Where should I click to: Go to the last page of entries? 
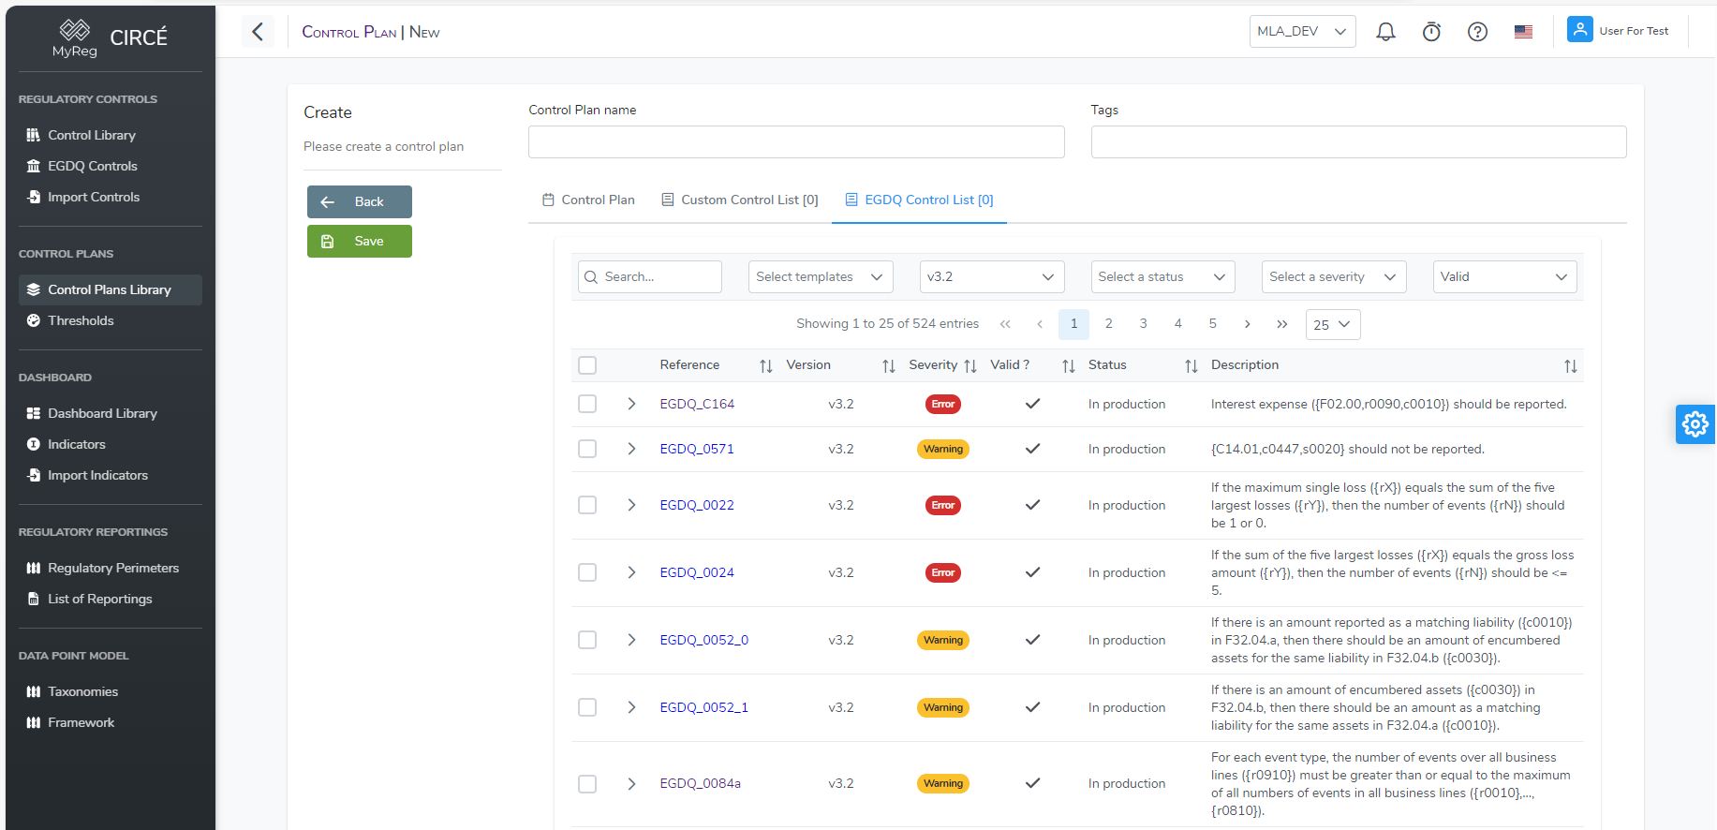[x=1281, y=324]
